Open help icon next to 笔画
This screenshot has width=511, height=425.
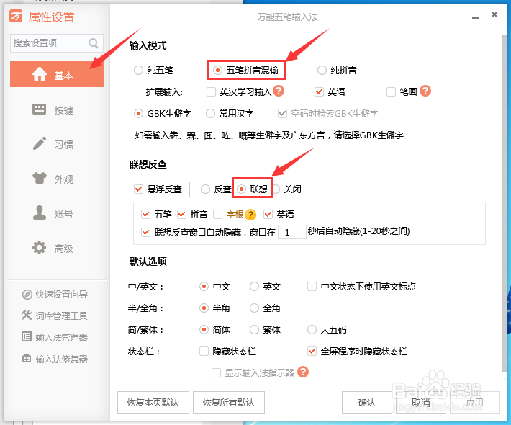425,91
